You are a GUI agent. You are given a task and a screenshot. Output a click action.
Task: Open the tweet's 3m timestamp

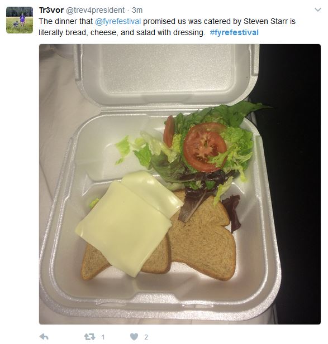(137, 10)
